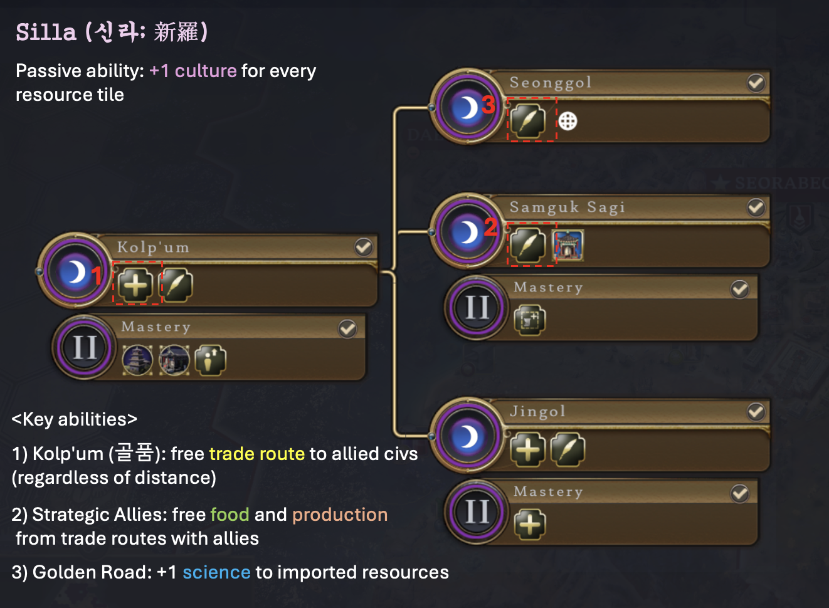The width and height of the screenshot is (829, 608).
Task: Select the Jingol civic title bar
Action: (627, 412)
